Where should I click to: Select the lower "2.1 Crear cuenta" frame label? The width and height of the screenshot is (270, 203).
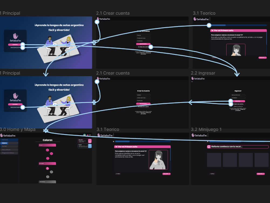click(x=113, y=73)
